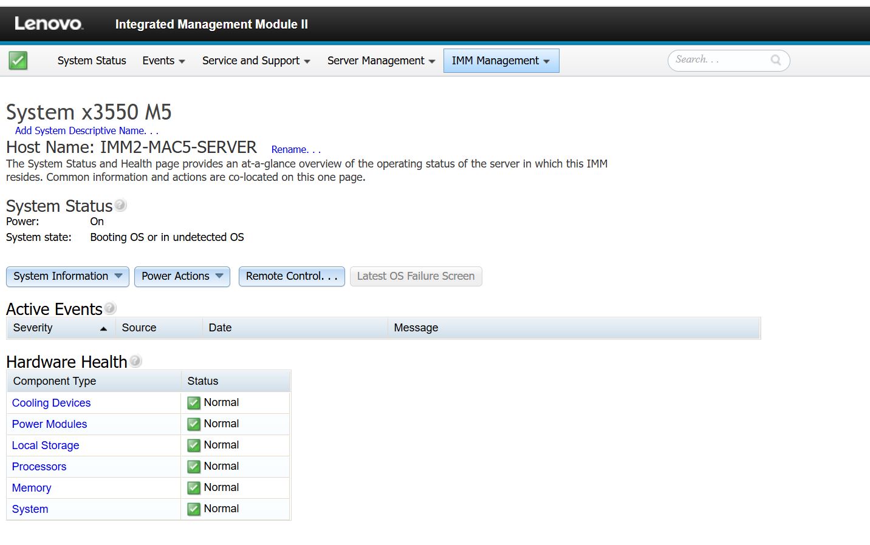Click the green health status checkmark icon
The width and height of the screenshot is (870, 545).
pos(18,61)
